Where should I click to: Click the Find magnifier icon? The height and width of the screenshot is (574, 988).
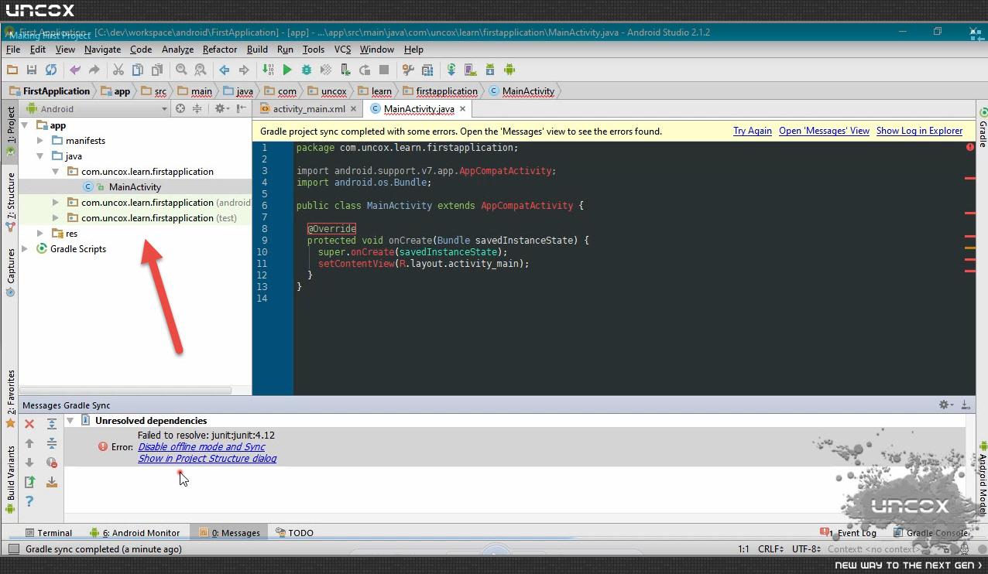[181, 70]
